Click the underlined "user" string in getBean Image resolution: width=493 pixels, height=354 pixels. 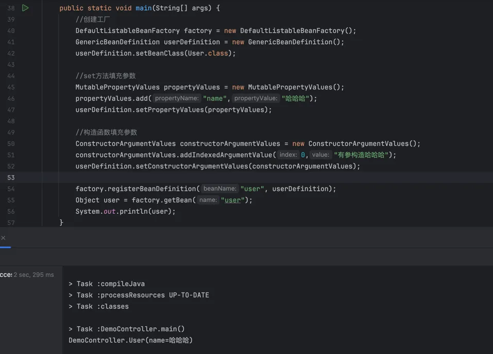tap(232, 200)
